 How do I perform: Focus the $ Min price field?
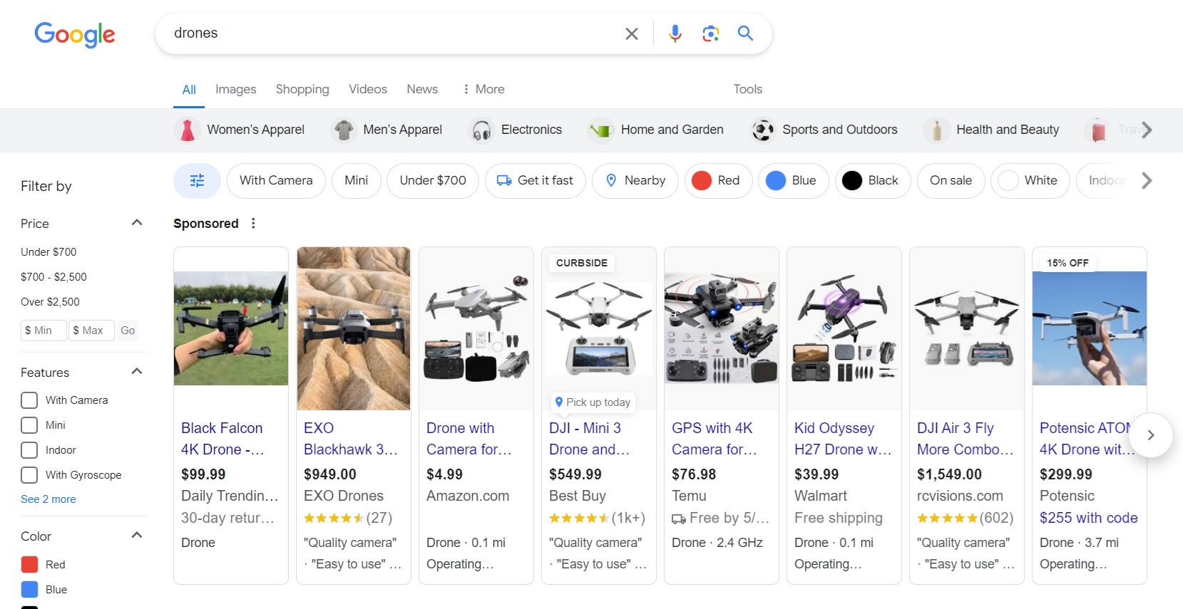click(x=43, y=330)
